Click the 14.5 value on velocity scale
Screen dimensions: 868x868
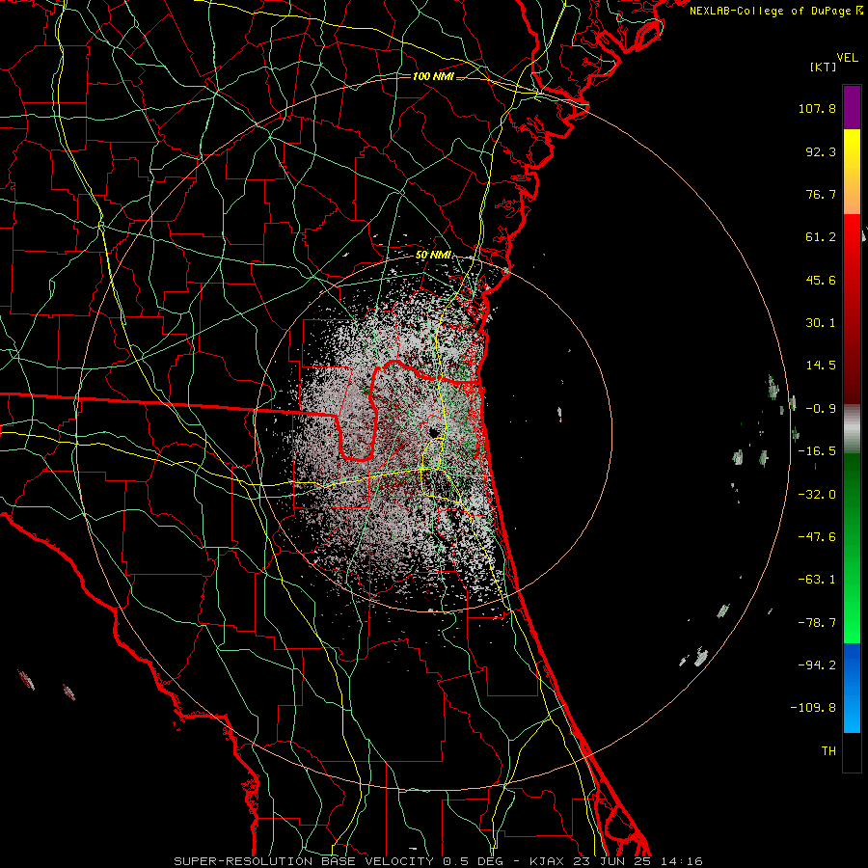click(821, 366)
